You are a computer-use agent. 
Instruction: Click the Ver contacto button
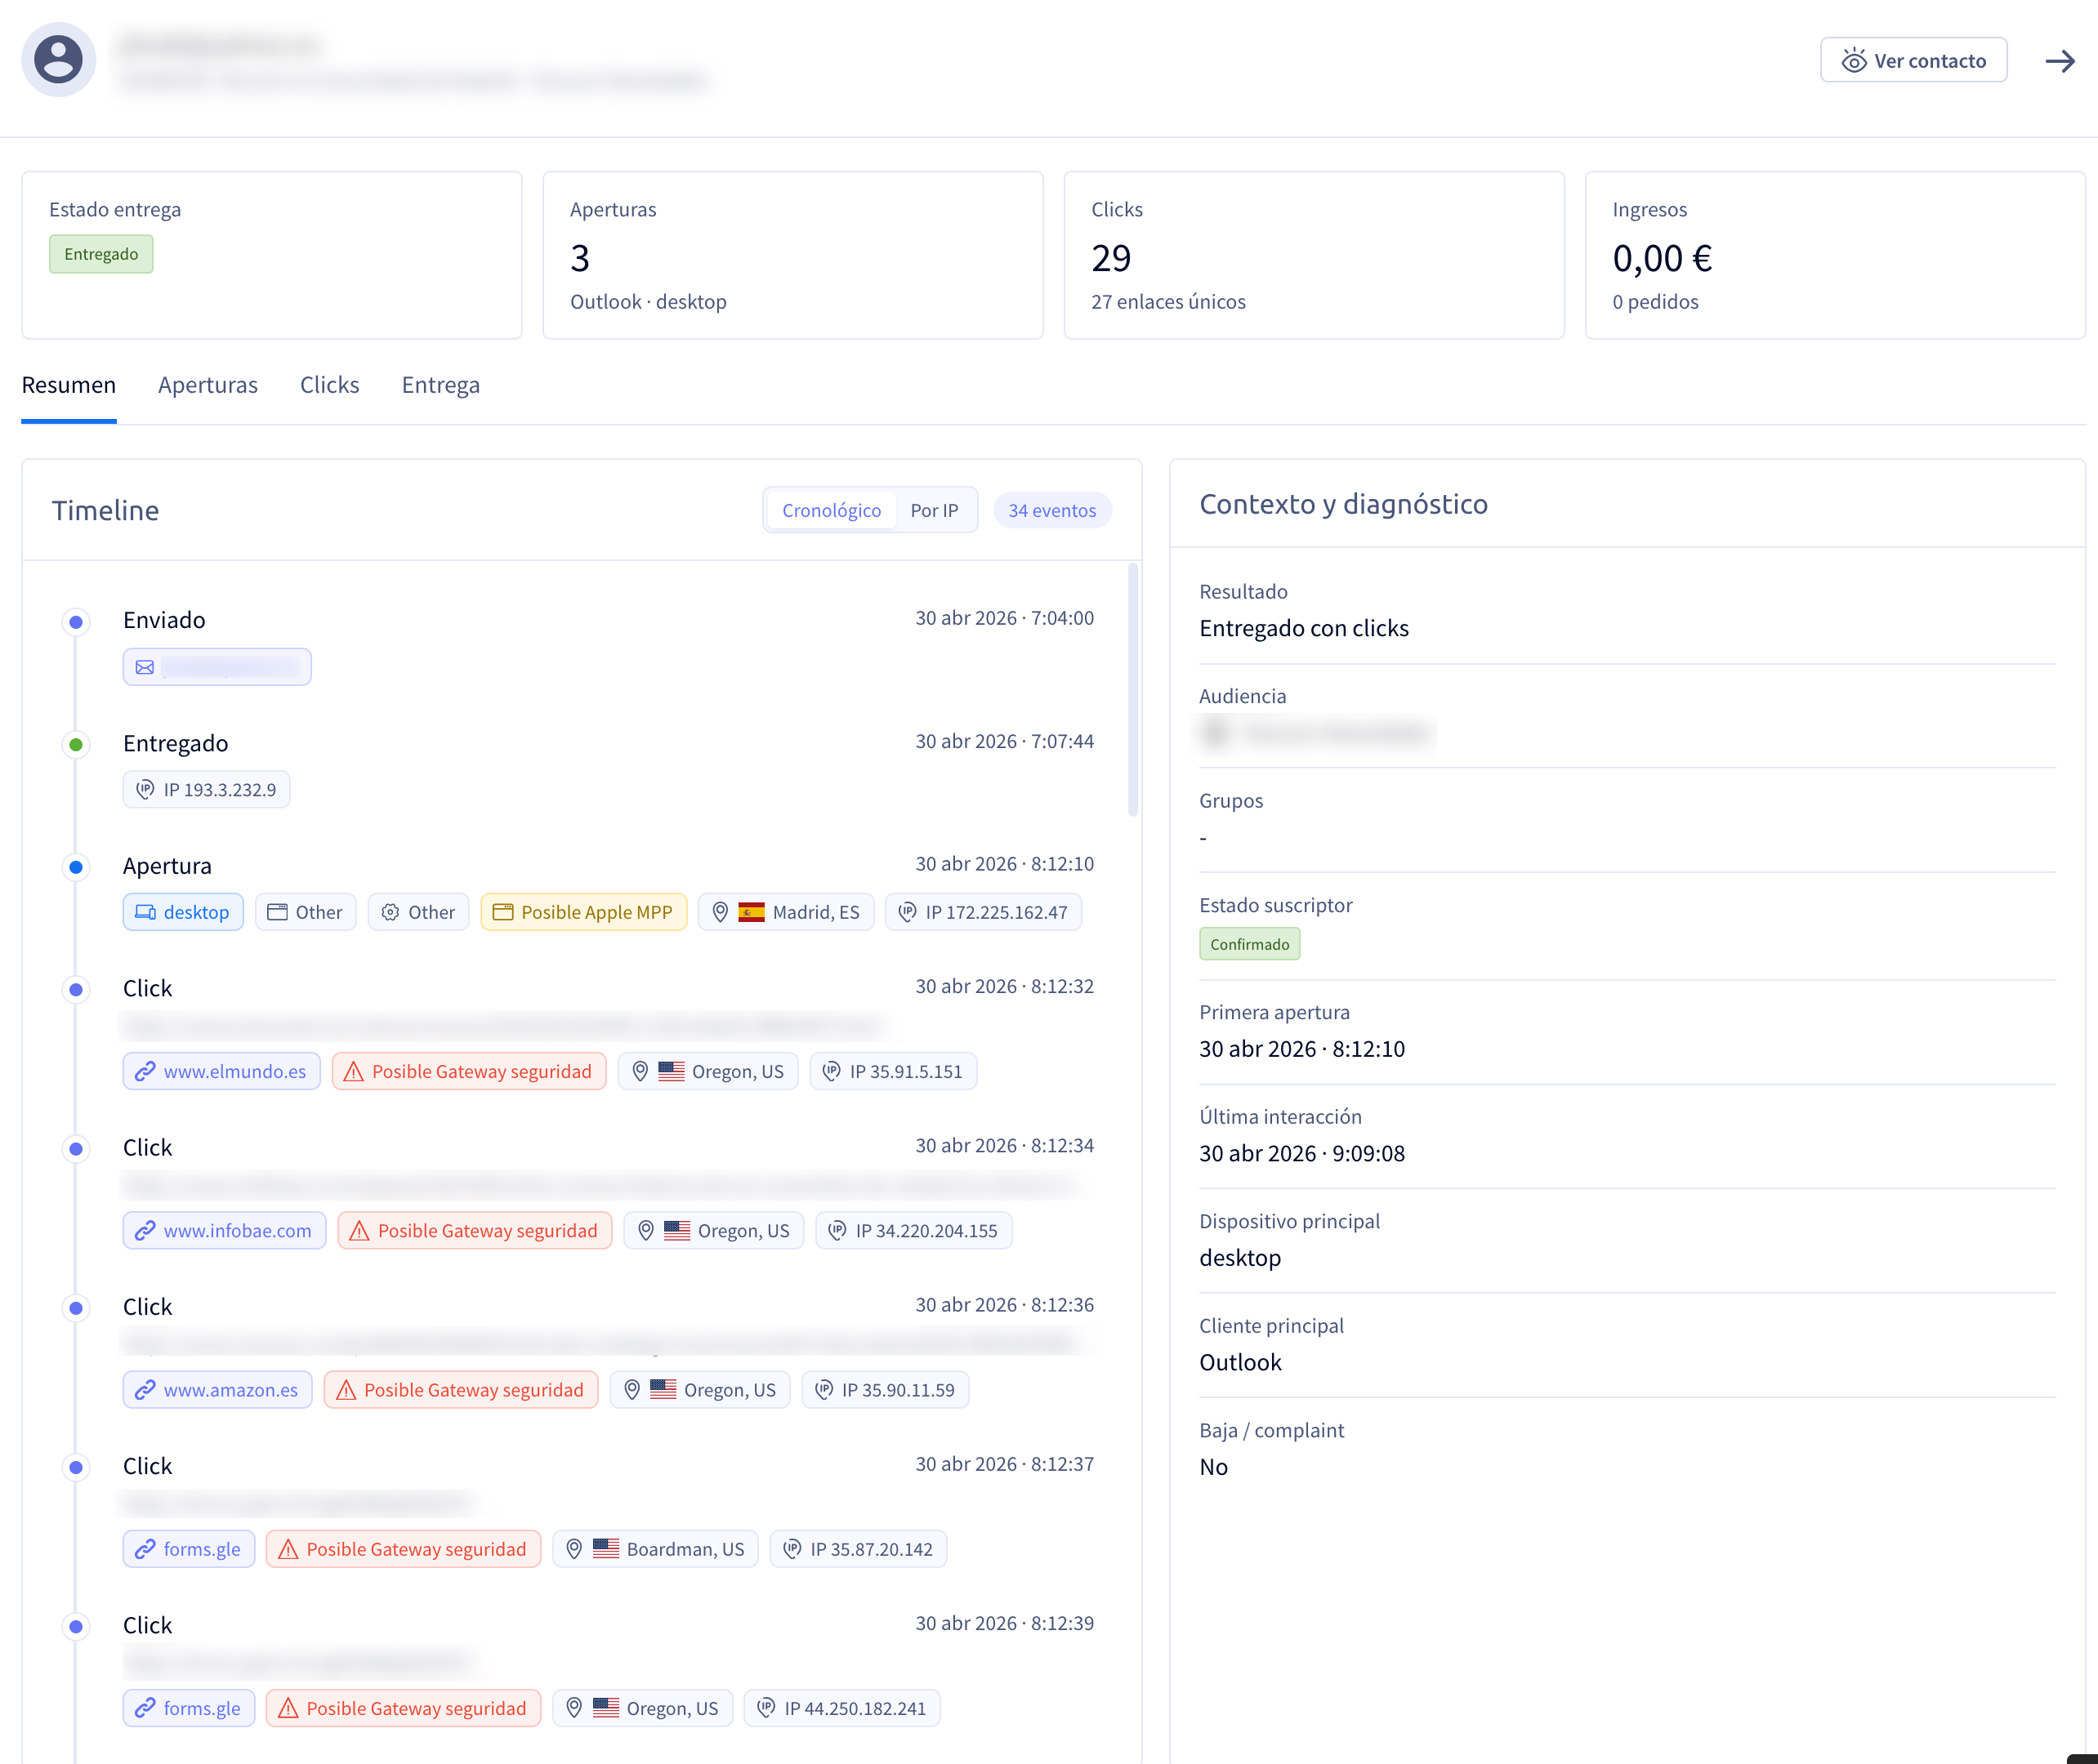[1913, 61]
